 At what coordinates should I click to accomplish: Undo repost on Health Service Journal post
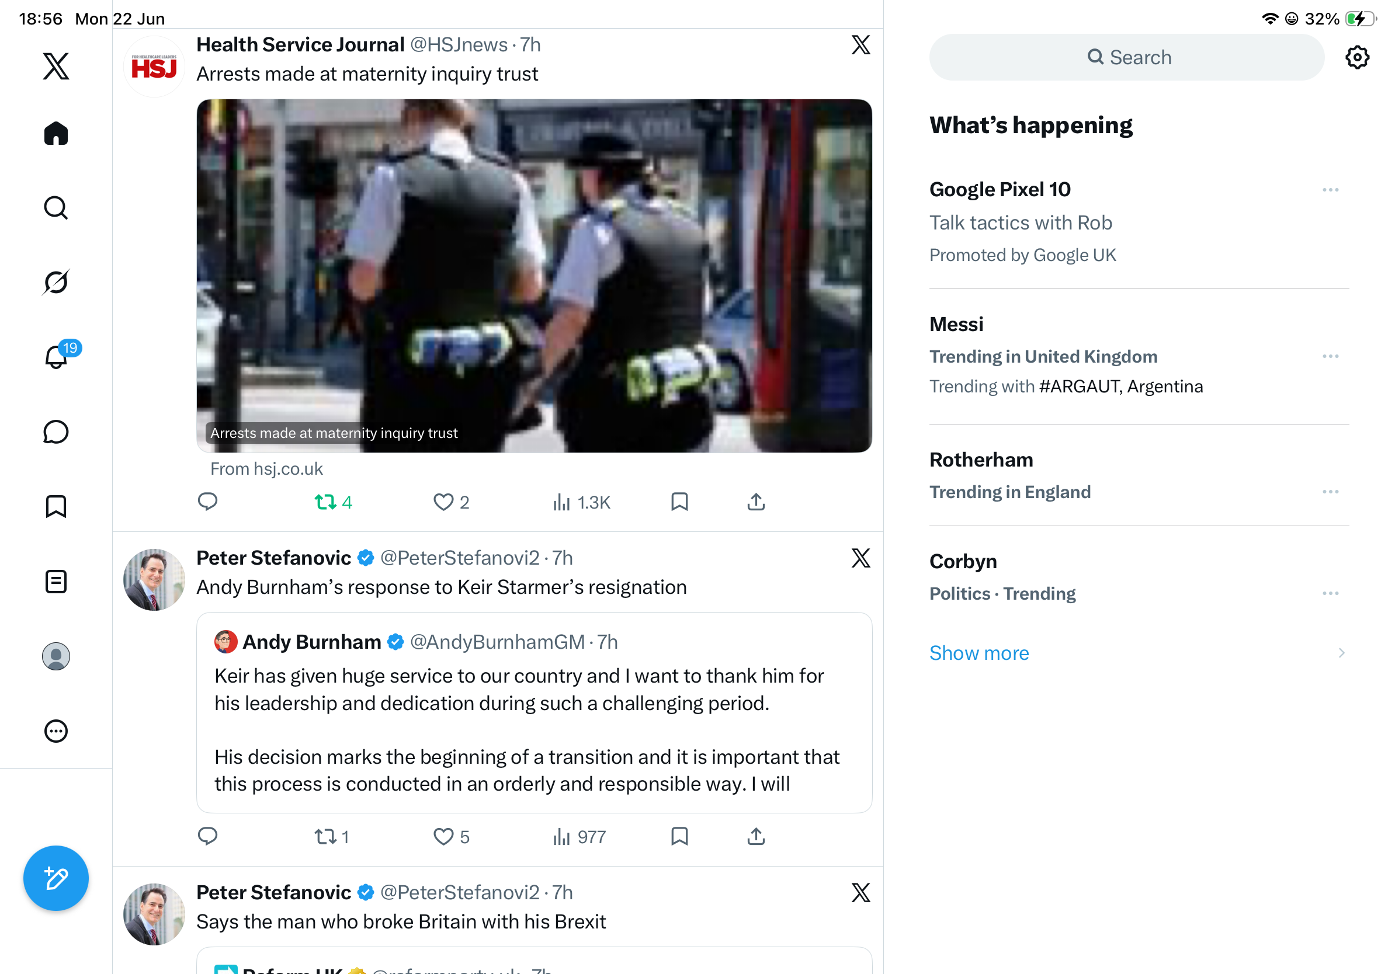coord(333,502)
